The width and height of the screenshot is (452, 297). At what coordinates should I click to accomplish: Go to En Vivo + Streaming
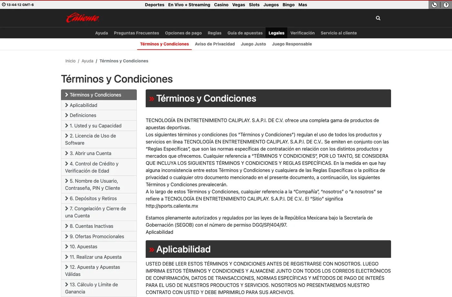point(189,5)
